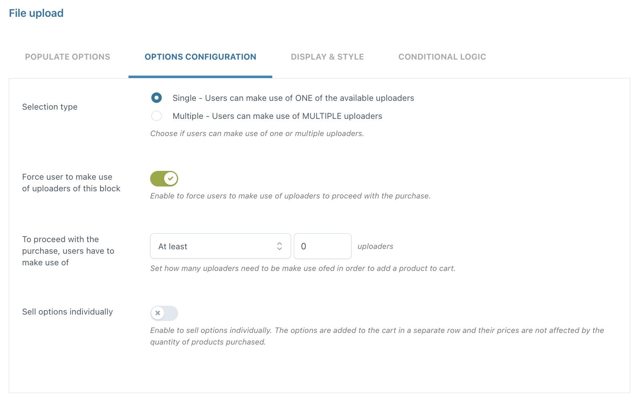Open the Options Configuration tab
The height and width of the screenshot is (401, 639).
200,57
